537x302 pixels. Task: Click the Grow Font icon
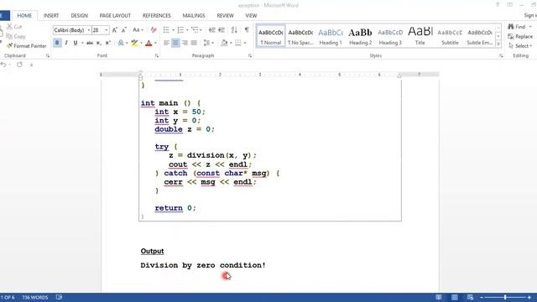(x=115, y=30)
